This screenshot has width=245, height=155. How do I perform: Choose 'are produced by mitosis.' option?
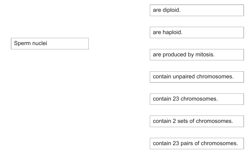(197, 55)
